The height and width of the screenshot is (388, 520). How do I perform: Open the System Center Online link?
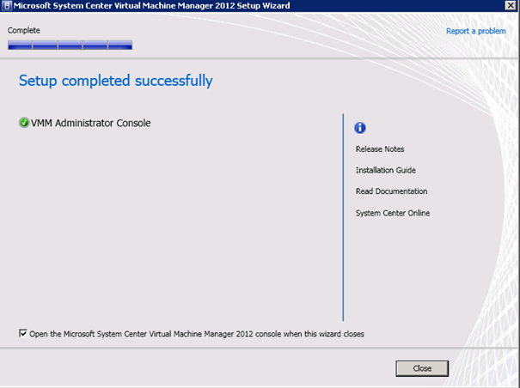(x=393, y=213)
